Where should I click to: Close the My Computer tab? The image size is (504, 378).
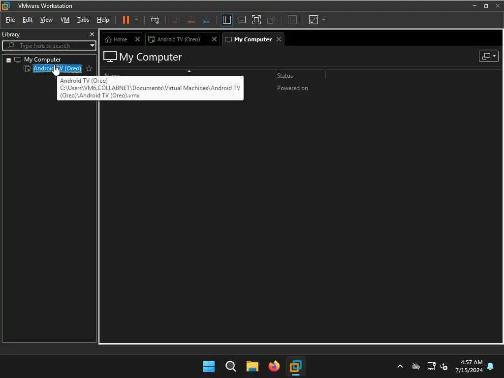tap(279, 39)
